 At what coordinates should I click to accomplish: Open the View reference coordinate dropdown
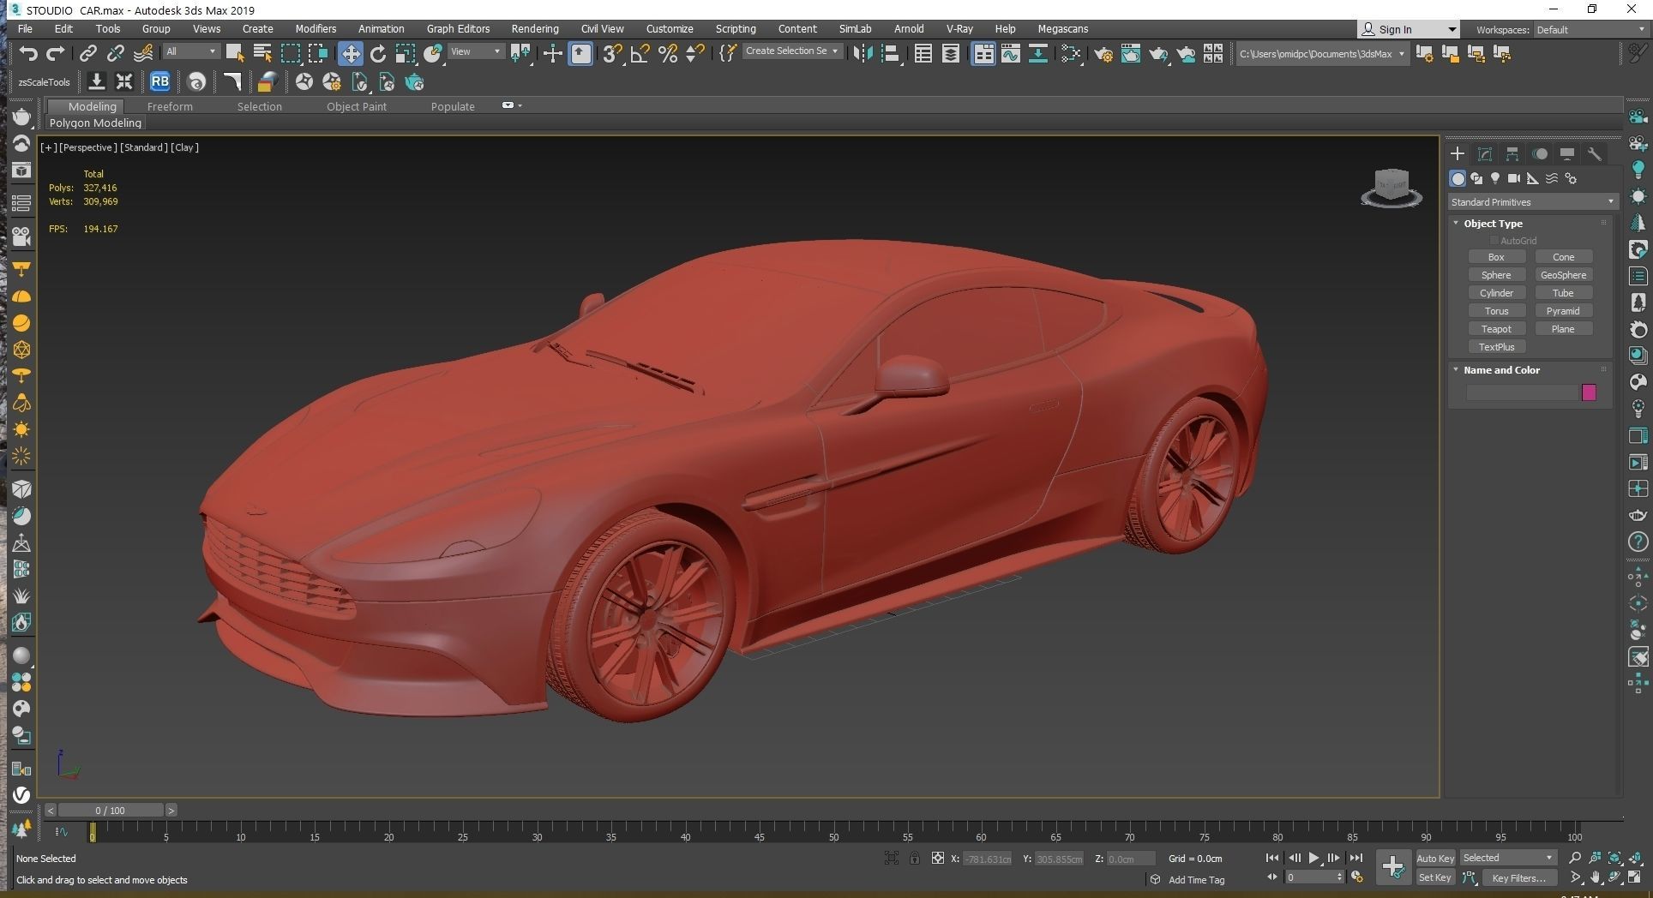click(x=476, y=51)
